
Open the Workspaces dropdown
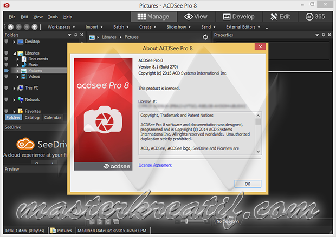[61, 27]
